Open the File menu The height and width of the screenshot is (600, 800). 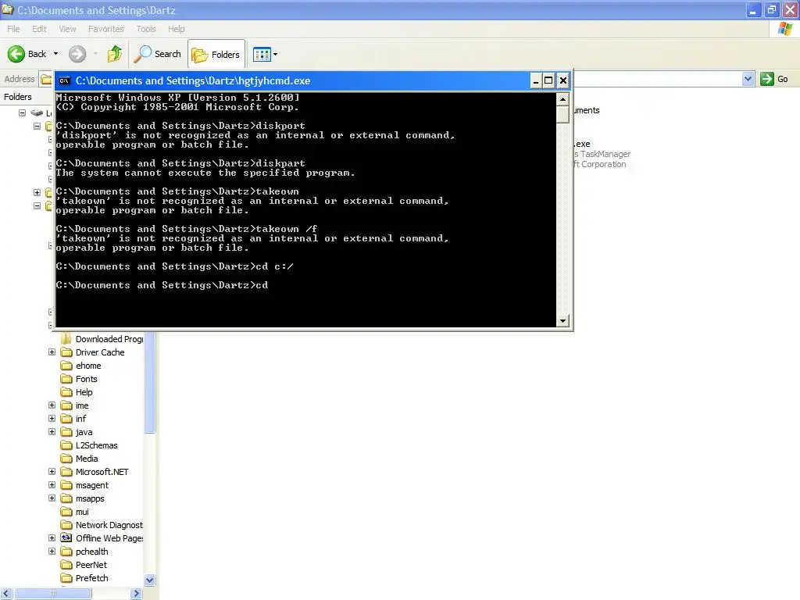[13, 29]
